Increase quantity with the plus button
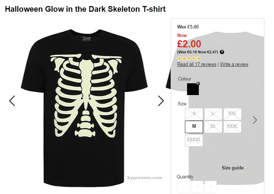The image size is (274, 194). [211, 187]
